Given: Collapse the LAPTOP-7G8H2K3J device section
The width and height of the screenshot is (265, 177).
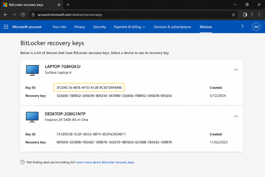Looking at the screenshot, I should [236, 69].
